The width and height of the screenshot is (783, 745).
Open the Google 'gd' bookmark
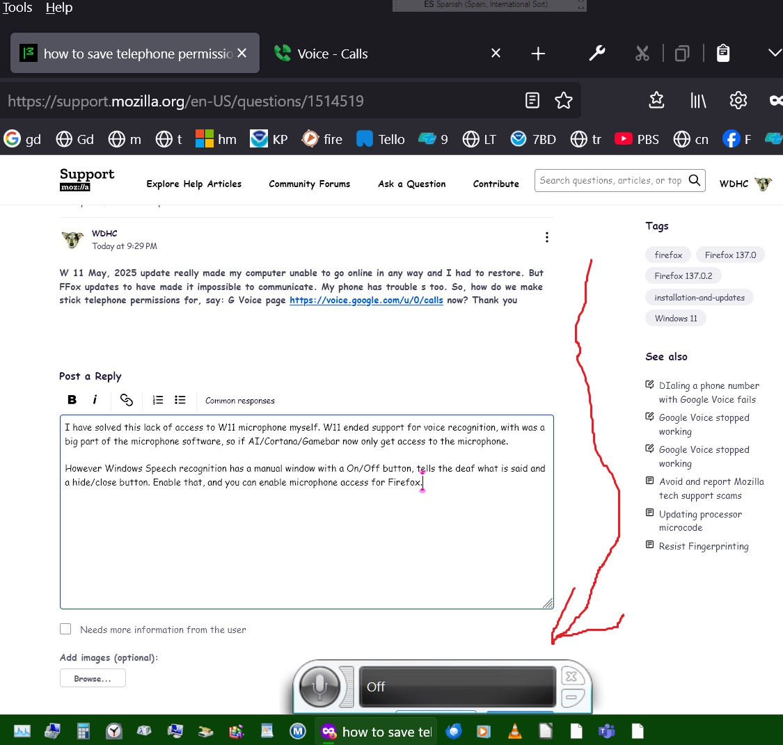pyautogui.click(x=22, y=138)
